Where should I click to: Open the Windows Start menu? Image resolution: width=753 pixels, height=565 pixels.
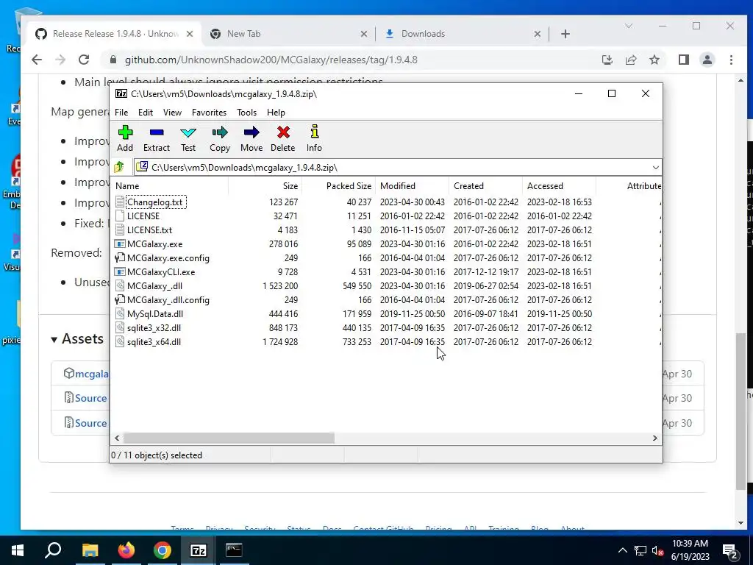click(x=18, y=550)
